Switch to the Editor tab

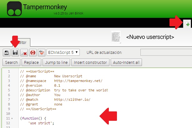point(22,43)
